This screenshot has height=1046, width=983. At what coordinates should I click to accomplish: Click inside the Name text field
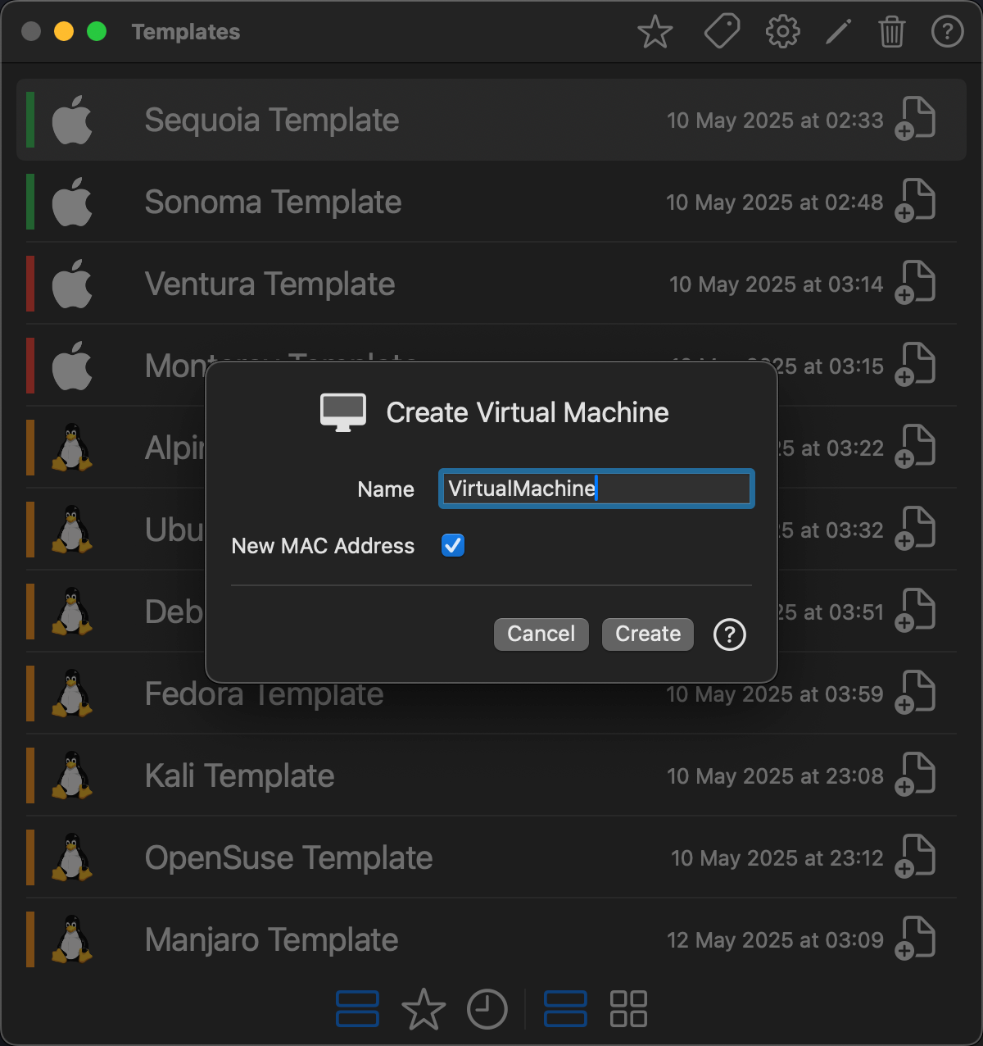point(596,488)
